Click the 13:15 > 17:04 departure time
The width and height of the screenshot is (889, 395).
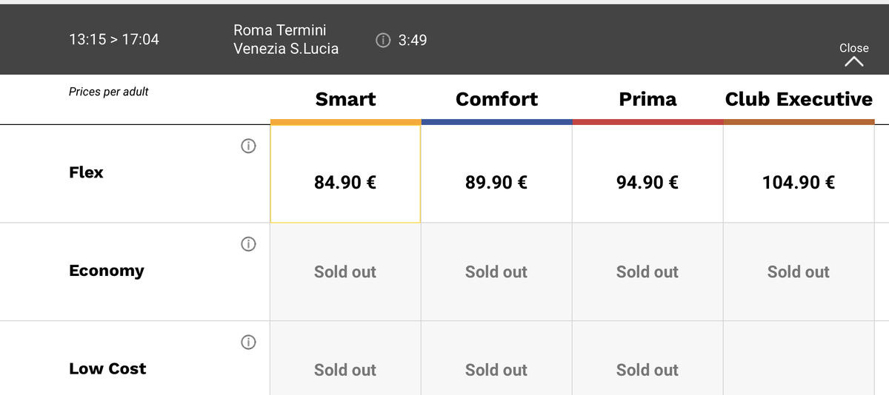point(113,40)
